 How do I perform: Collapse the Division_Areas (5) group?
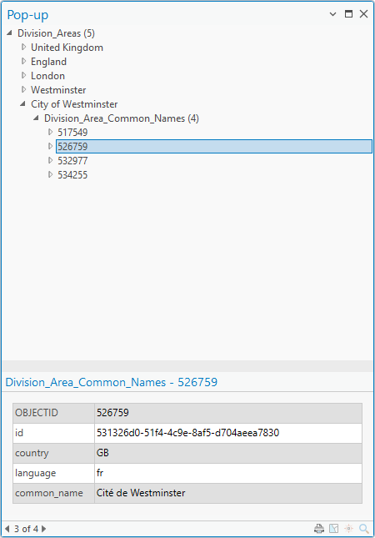point(10,33)
